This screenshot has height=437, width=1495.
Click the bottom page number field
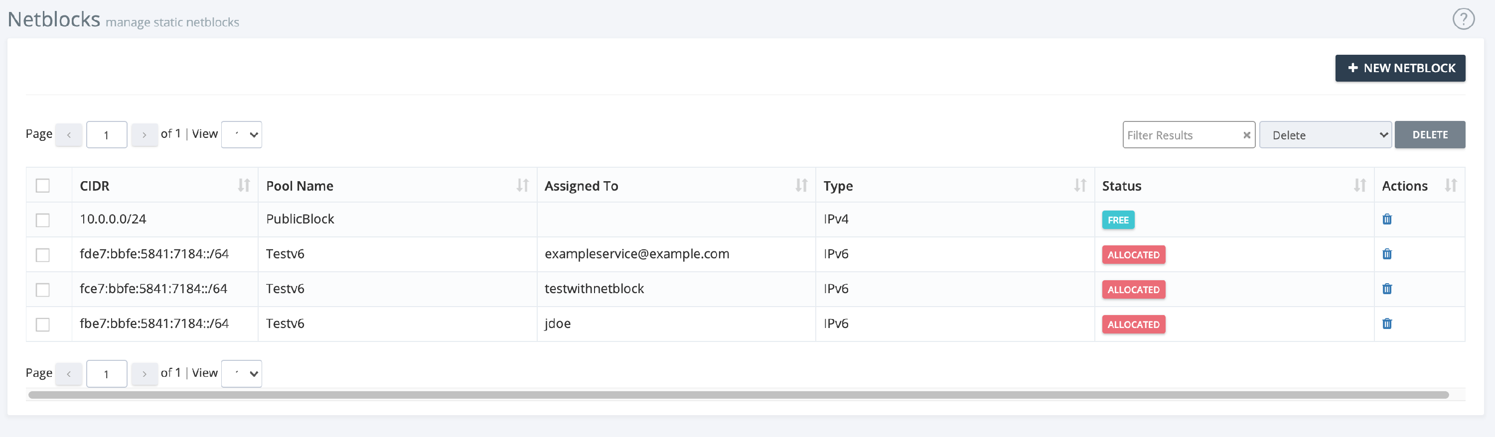(107, 374)
